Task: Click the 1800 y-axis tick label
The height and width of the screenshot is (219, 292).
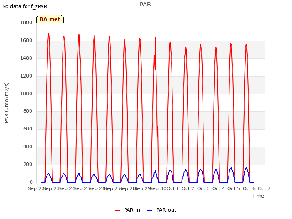Action: coord(26,22)
